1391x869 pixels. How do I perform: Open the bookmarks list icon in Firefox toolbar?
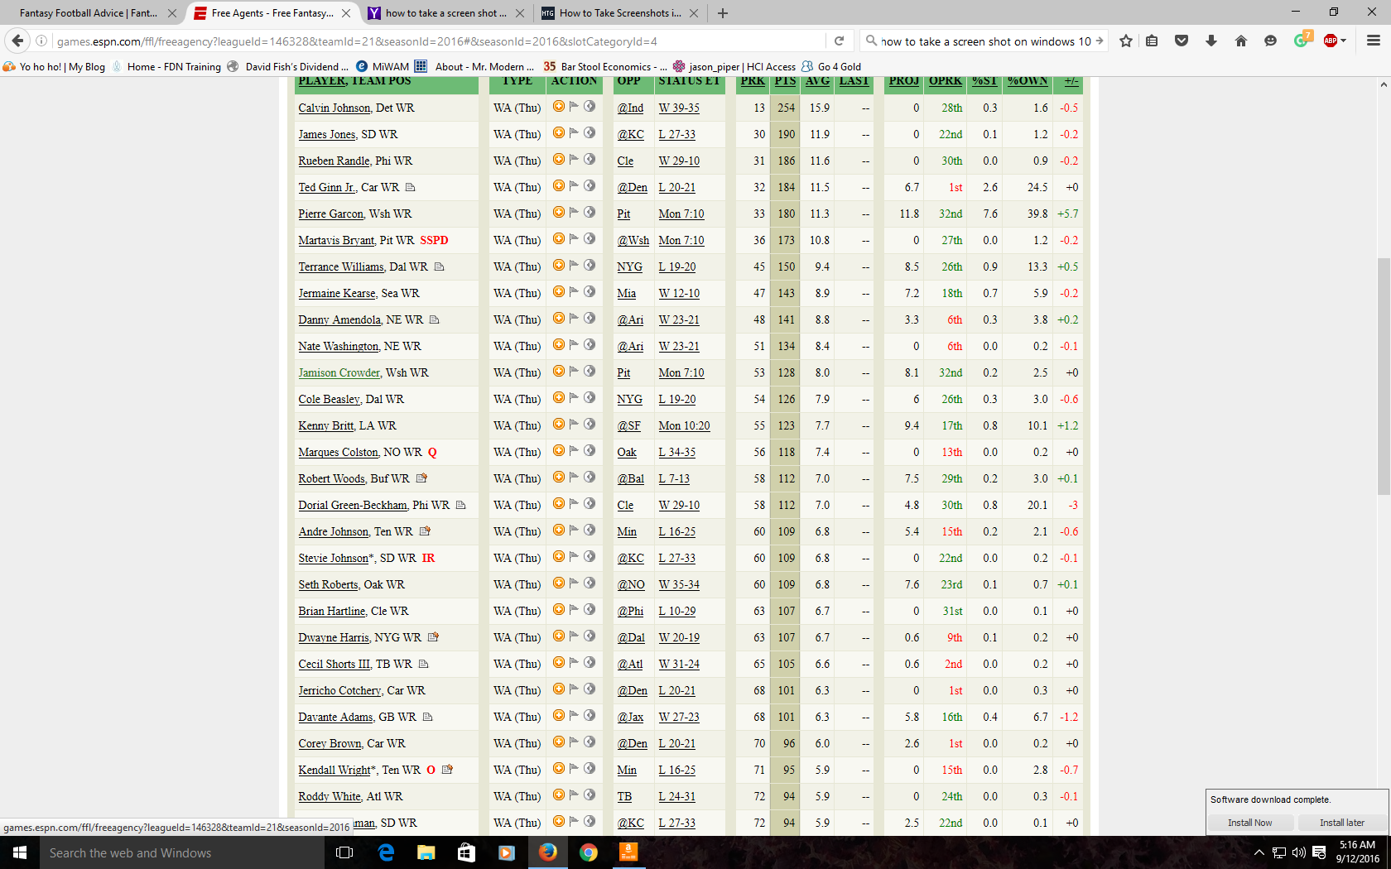click(x=1152, y=41)
